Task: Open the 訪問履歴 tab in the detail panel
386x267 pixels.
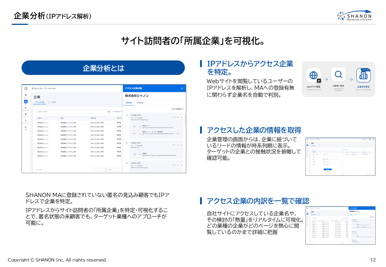Action: click(128, 103)
